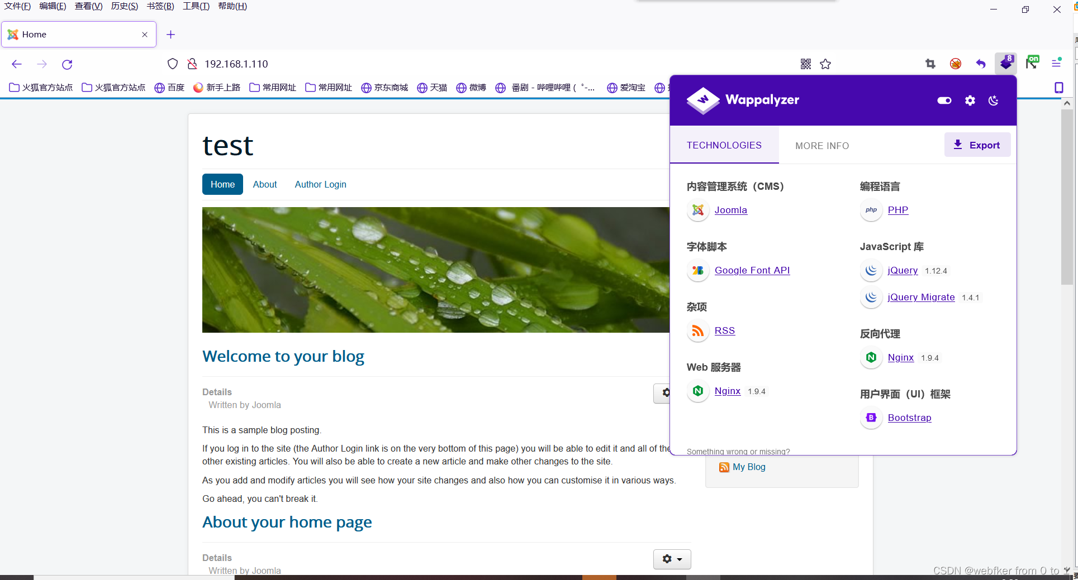Open the Joomla technology link

(731, 210)
